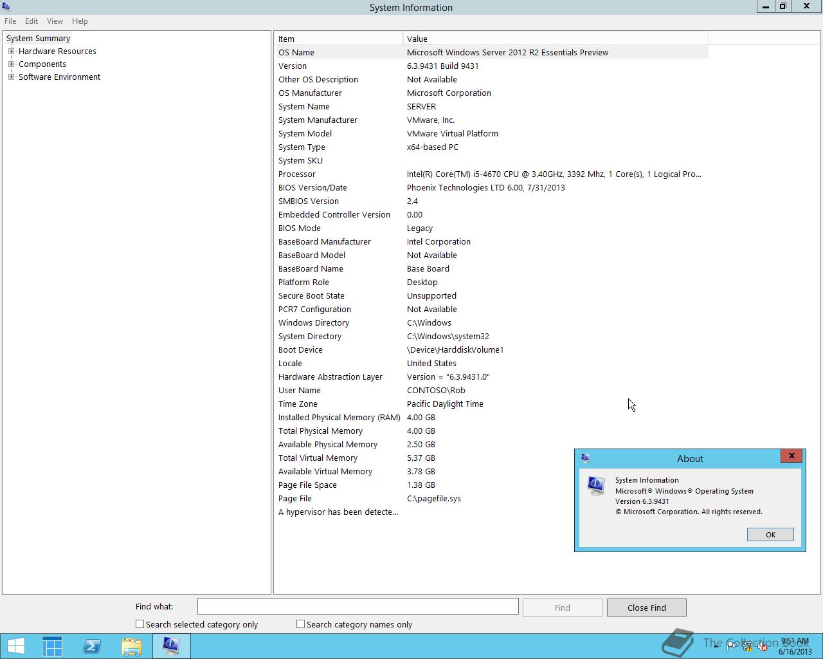Select System Summary in the tree

tap(38, 38)
